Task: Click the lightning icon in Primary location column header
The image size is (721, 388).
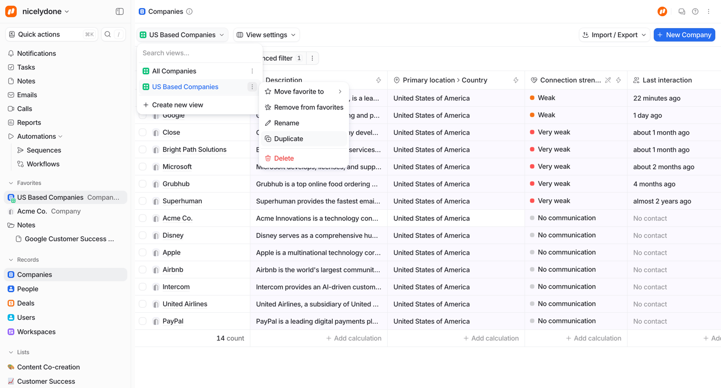Action: point(516,80)
